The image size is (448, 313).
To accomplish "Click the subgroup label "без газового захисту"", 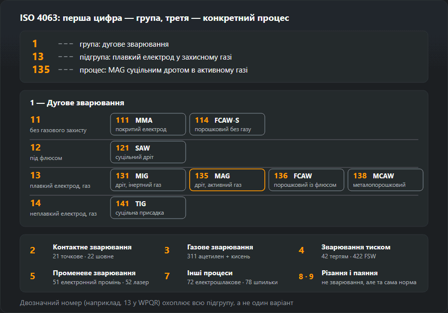I will [58, 130].
